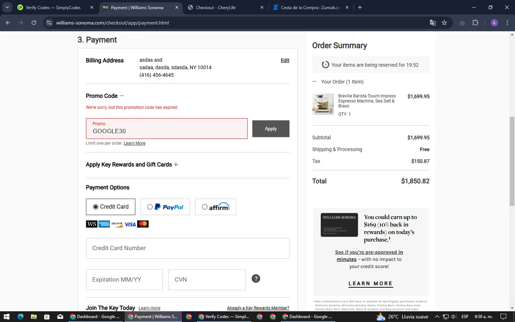Click into the Promo code field

point(167,129)
